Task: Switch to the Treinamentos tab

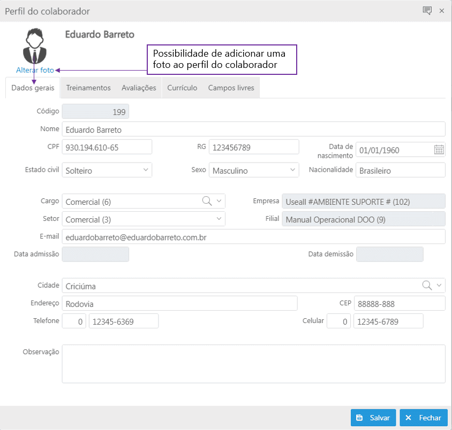Action: tap(88, 88)
